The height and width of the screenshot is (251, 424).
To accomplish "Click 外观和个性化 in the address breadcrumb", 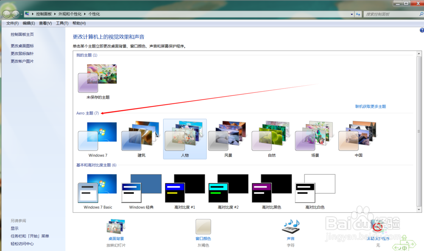I will tap(70, 14).
